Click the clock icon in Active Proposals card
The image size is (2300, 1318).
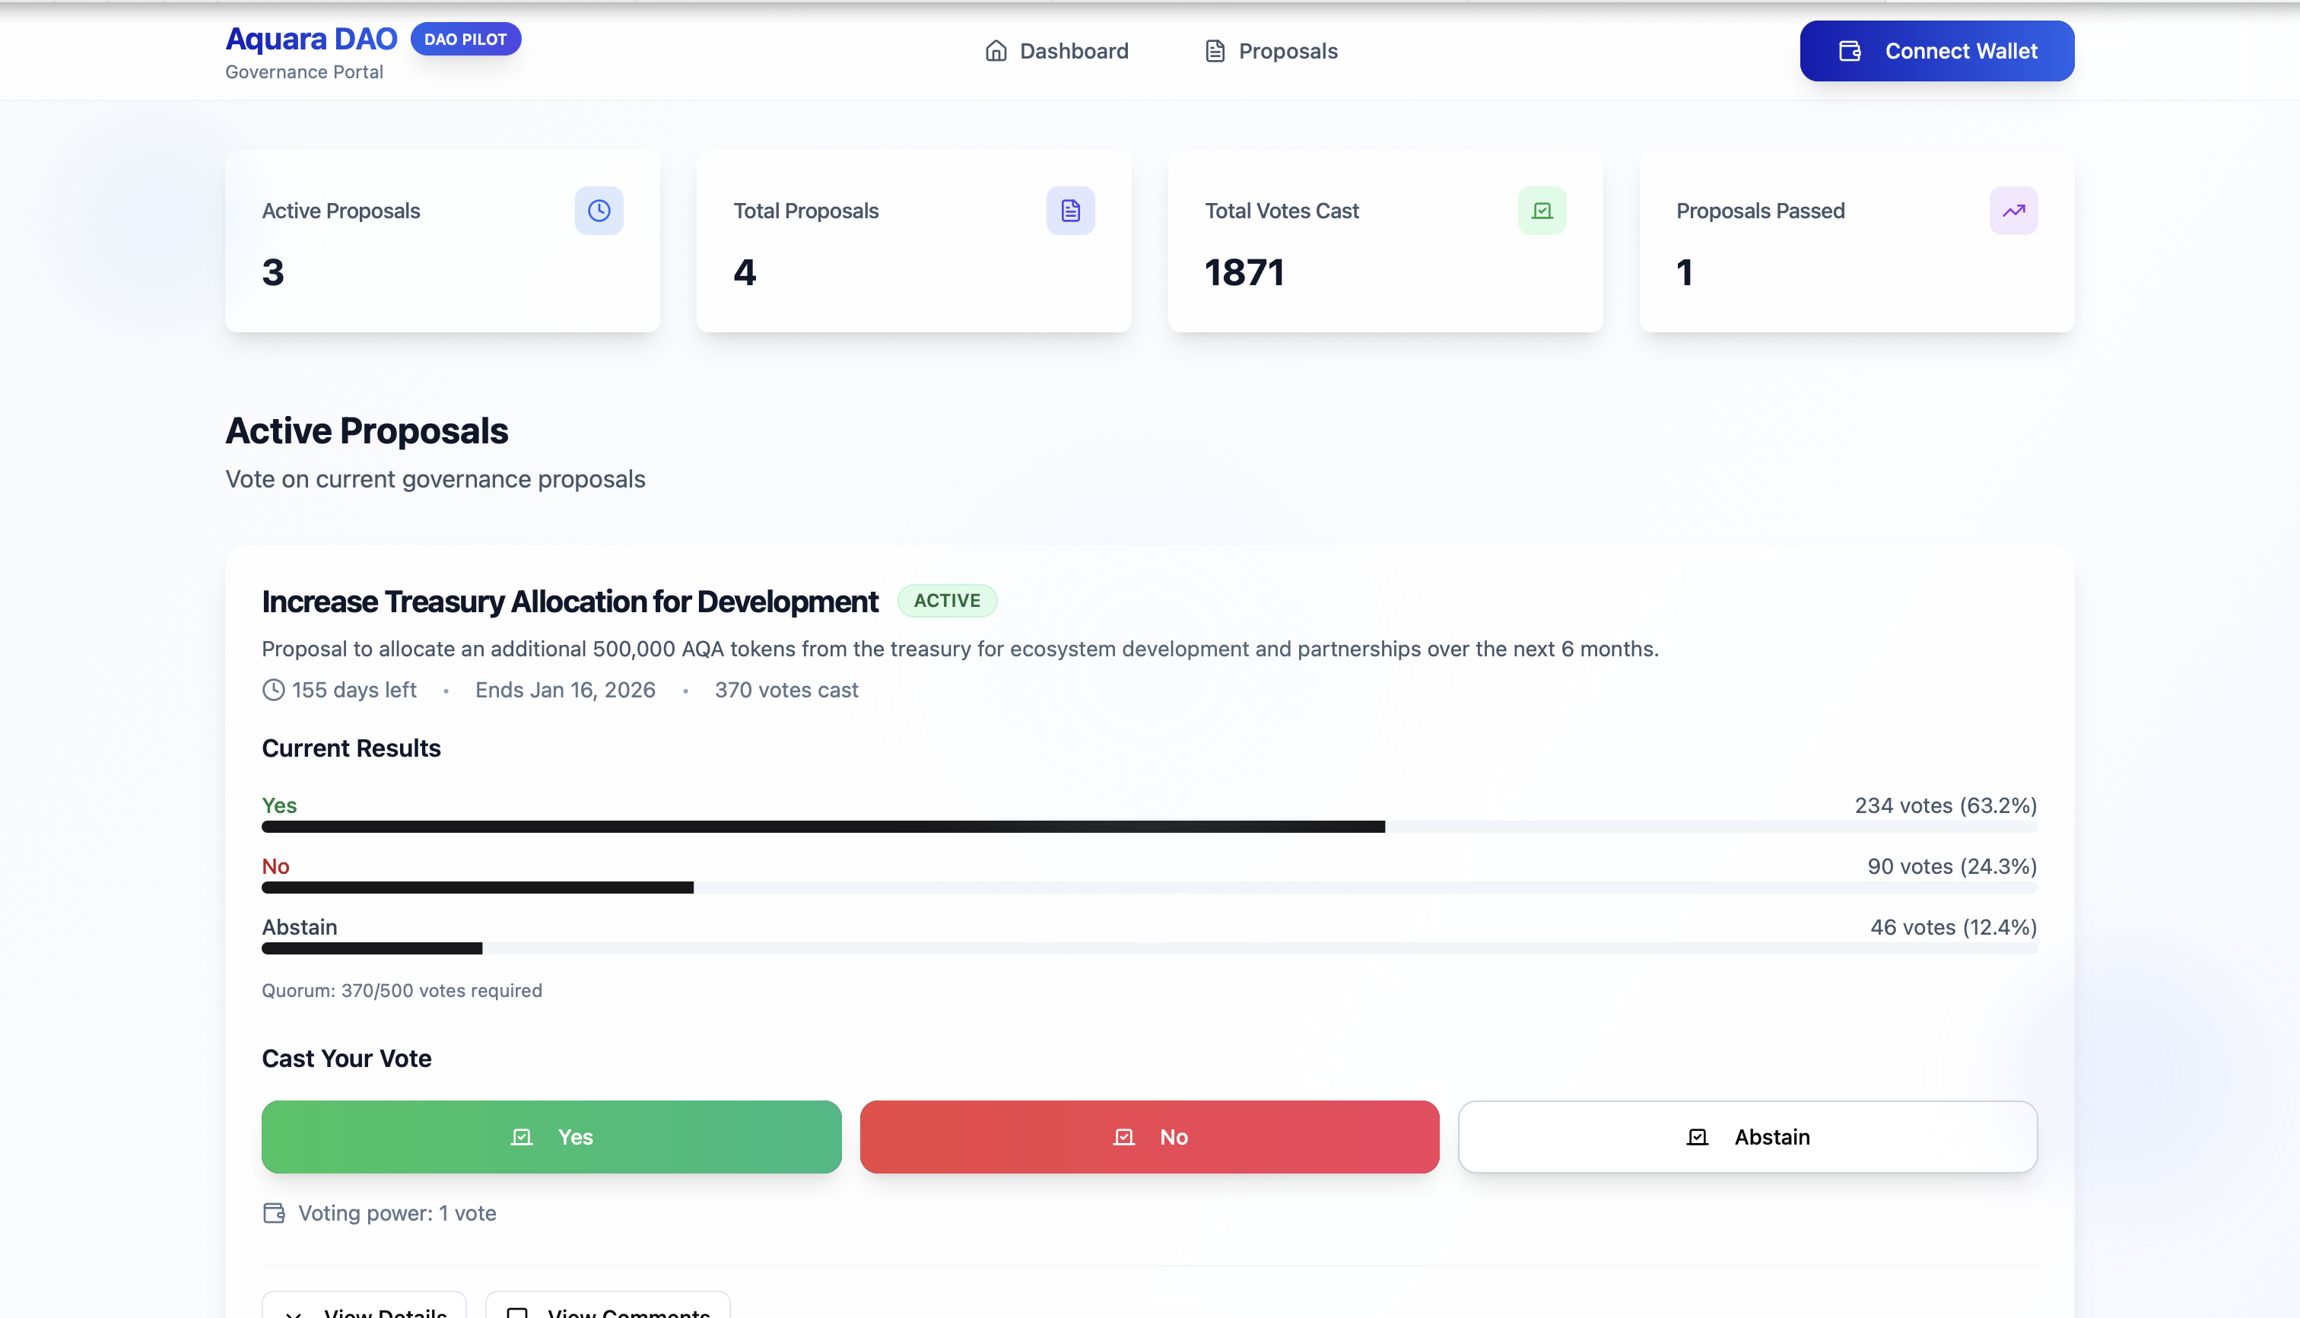[x=599, y=211]
